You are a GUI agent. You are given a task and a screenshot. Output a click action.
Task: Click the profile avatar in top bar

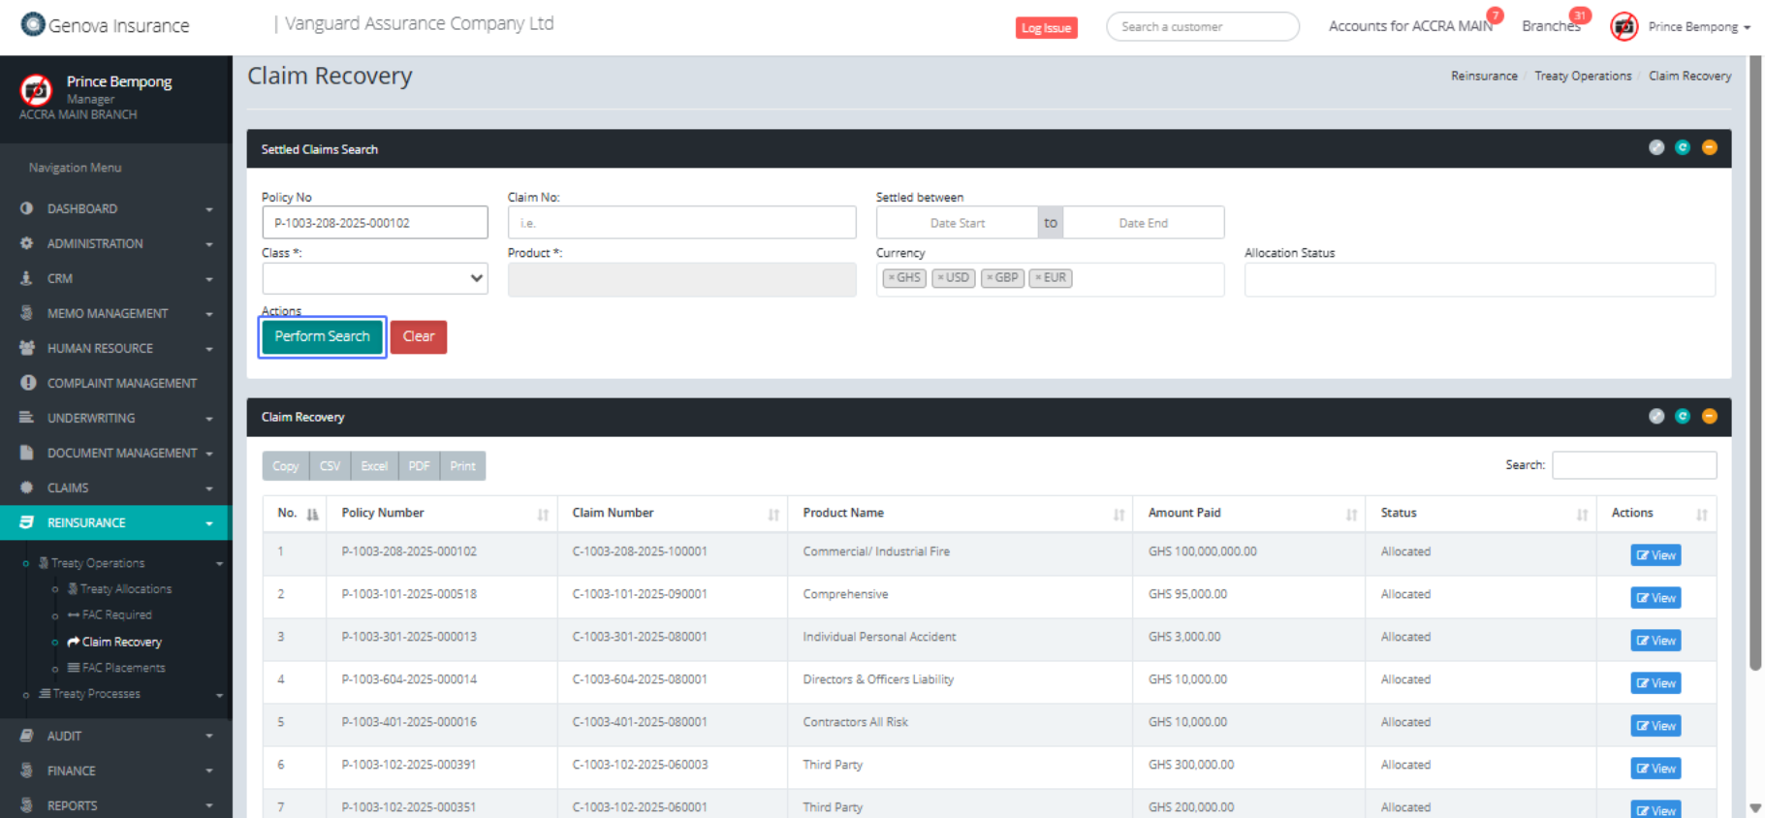[x=1623, y=27]
